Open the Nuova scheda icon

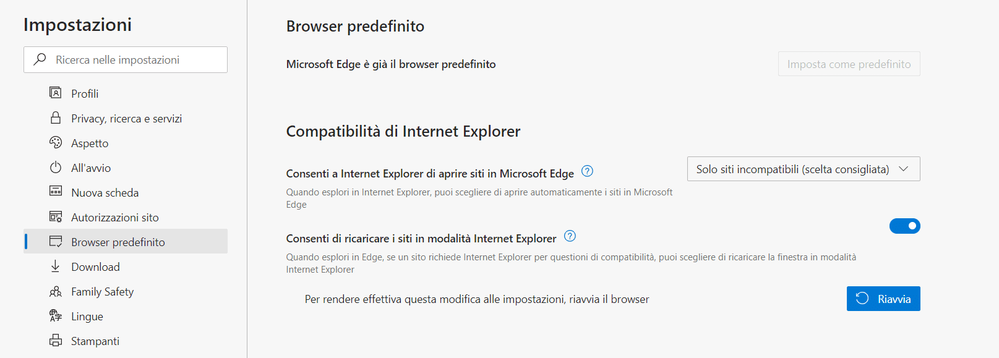pos(56,192)
